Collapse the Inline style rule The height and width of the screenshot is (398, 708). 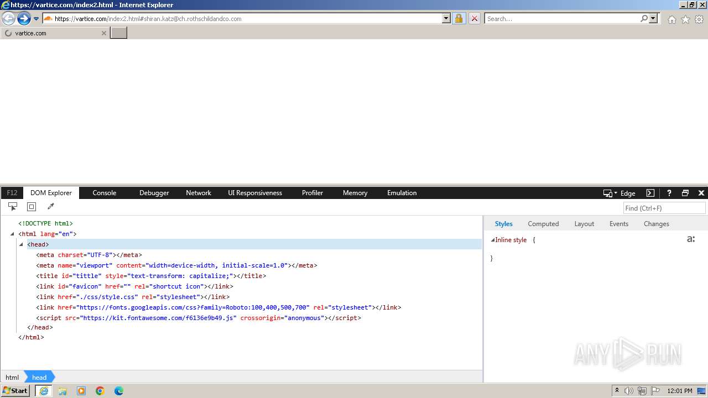[x=492, y=240]
